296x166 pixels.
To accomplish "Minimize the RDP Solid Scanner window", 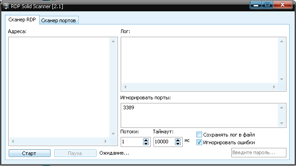I will 256,5.
